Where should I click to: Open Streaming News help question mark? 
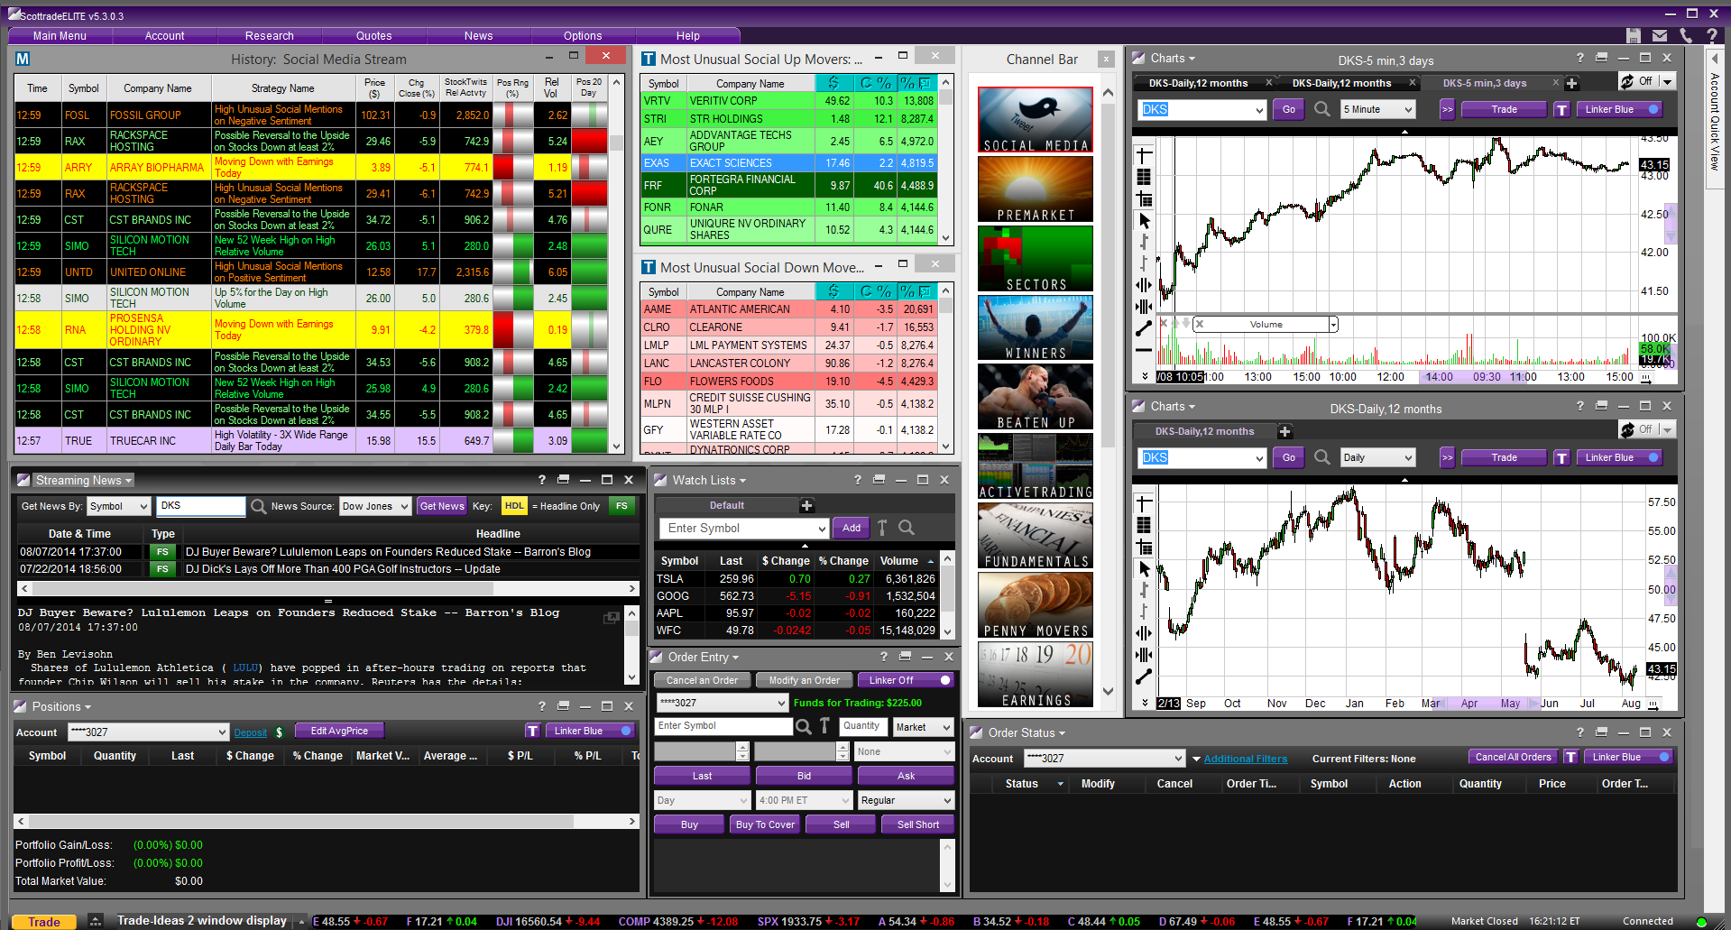click(x=542, y=480)
